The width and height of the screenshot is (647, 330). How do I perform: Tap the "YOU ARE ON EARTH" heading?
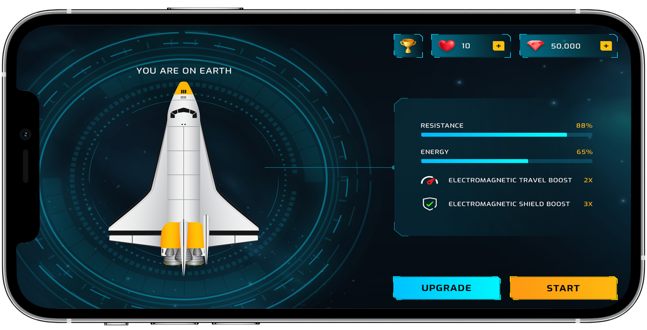(x=184, y=71)
